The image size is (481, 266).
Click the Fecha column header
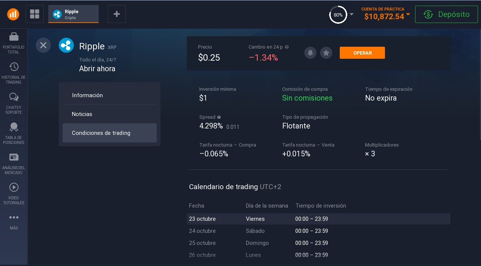click(197, 206)
